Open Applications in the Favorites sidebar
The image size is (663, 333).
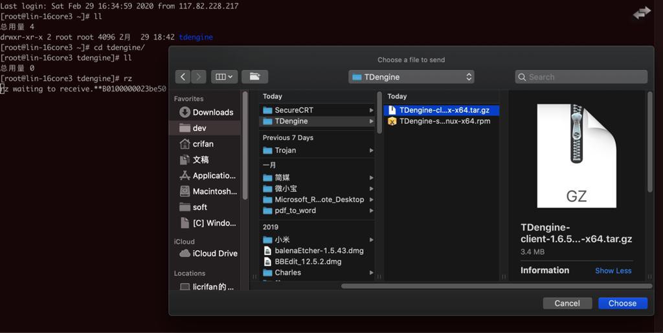pyautogui.click(x=206, y=175)
